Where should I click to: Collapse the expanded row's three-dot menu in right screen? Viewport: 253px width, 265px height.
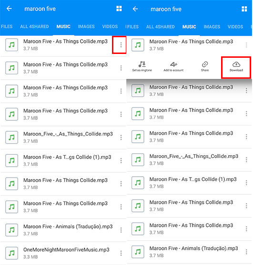[246, 45]
